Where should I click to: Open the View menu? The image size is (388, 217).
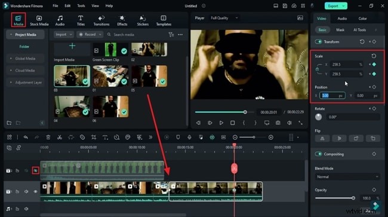[x=95, y=6]
